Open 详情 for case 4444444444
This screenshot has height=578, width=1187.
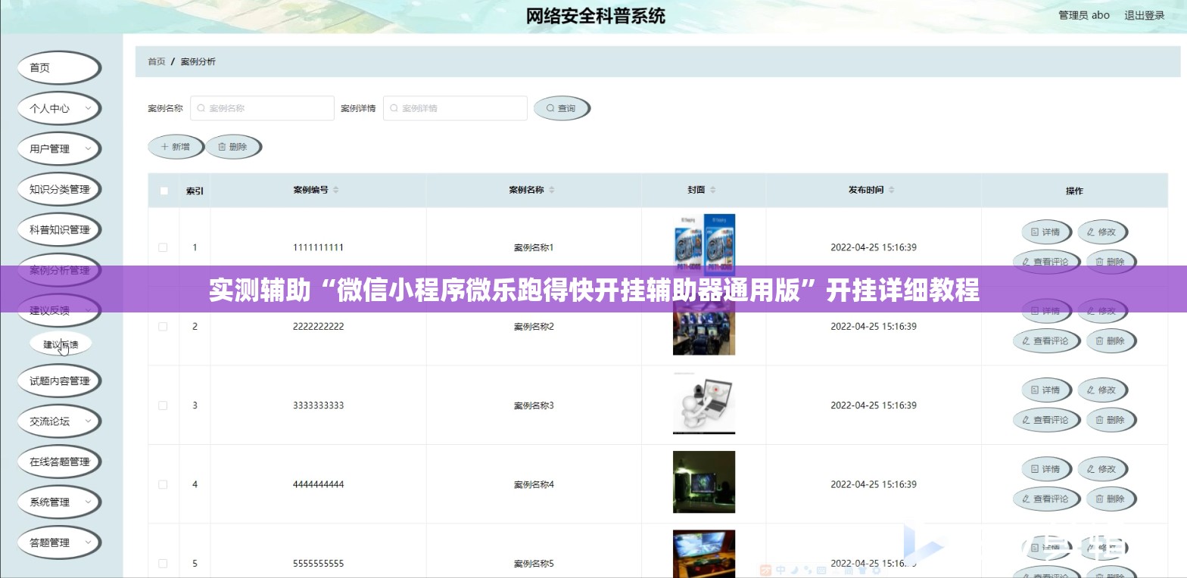pos(1045,469)
